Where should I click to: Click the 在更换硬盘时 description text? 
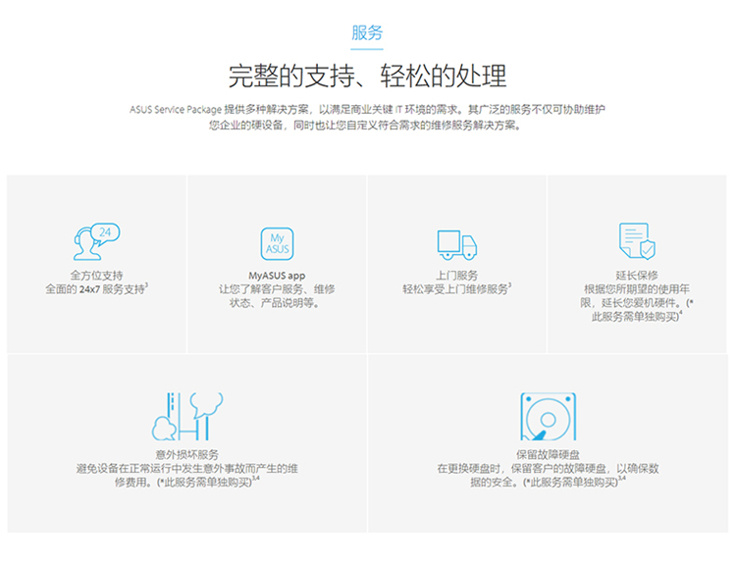tap(548, 476)
